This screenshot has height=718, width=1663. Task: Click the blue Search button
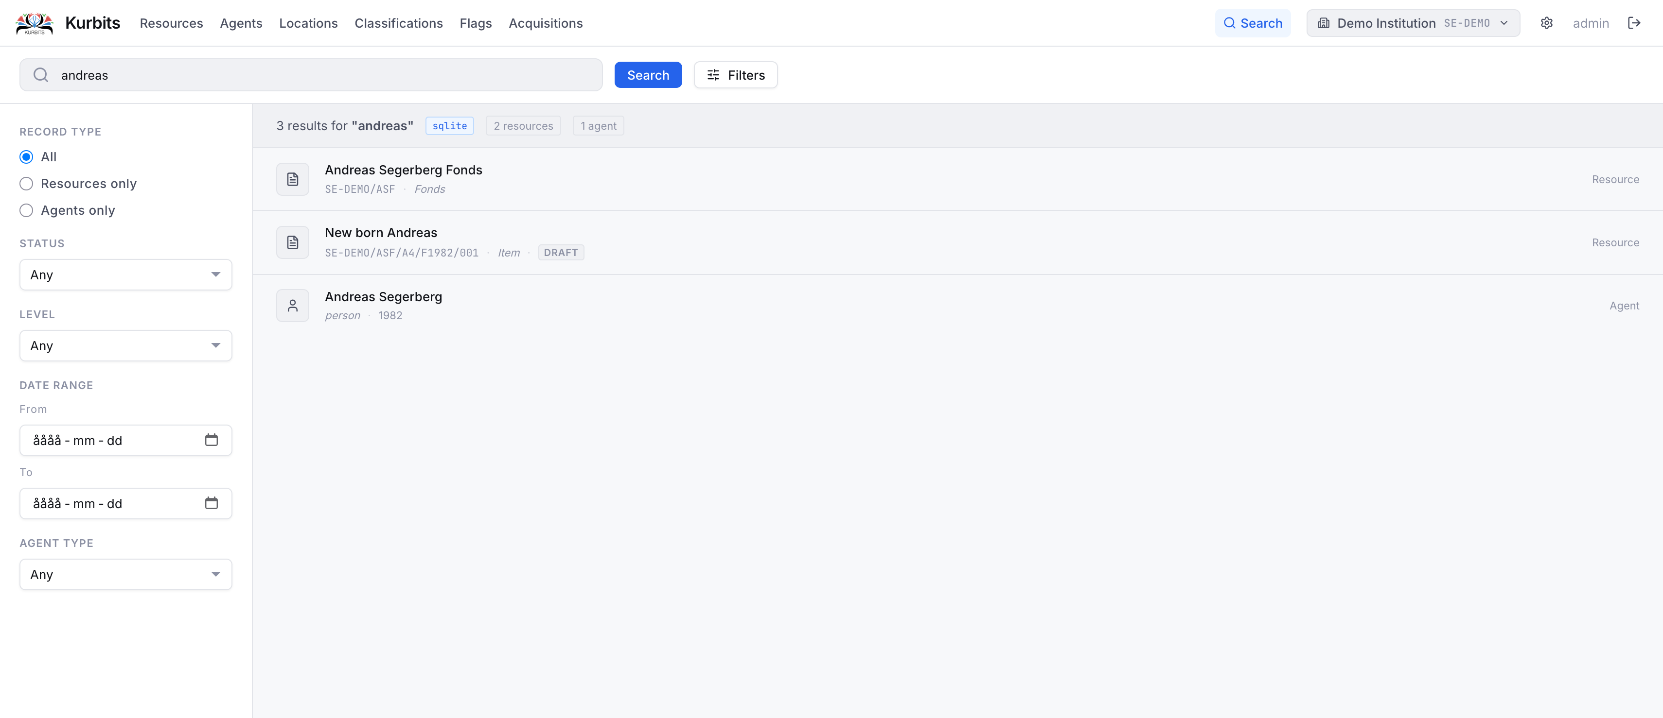pos(648,75)
